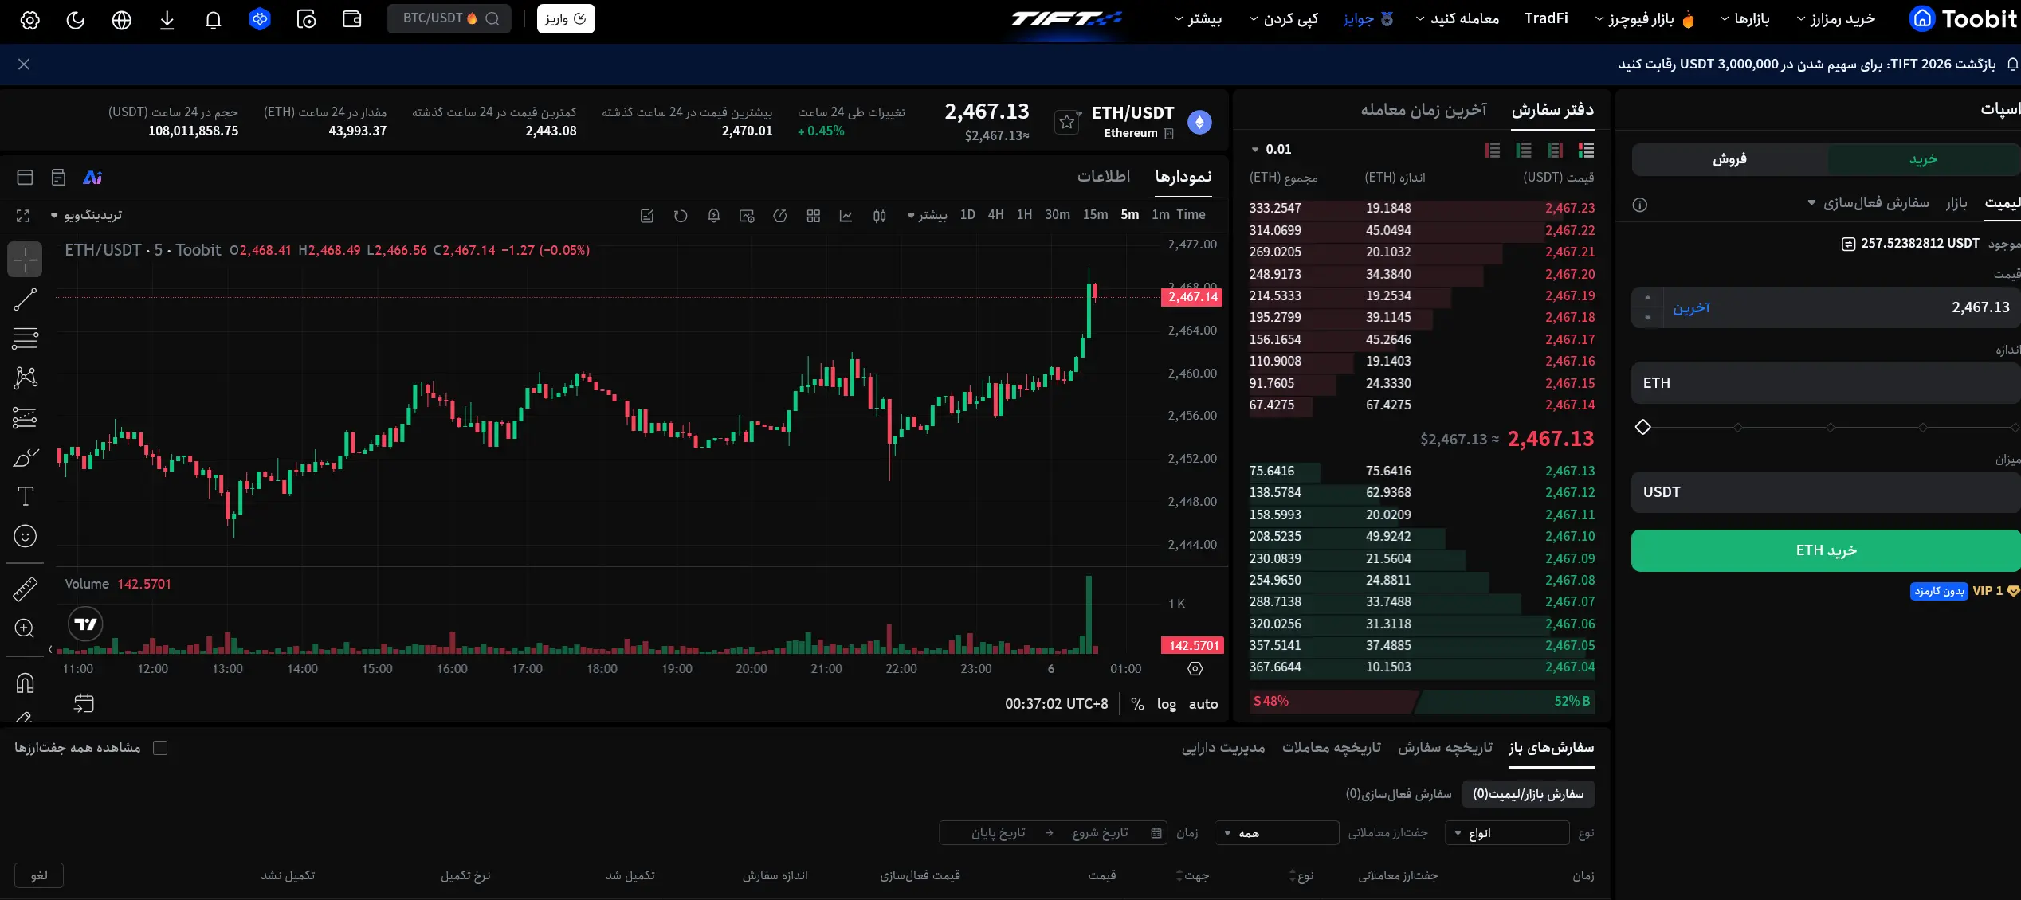2021x900 pixels.
Task: Select the 15m timeframe
Action: point(1095,215)
